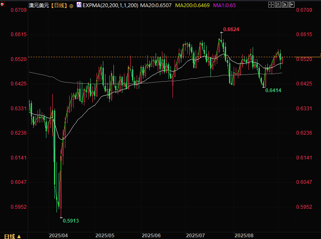Click the 0.6520 value on the left price axis
Image resolution: width=321 pixels, height=239 pixels.
(19, 59)
